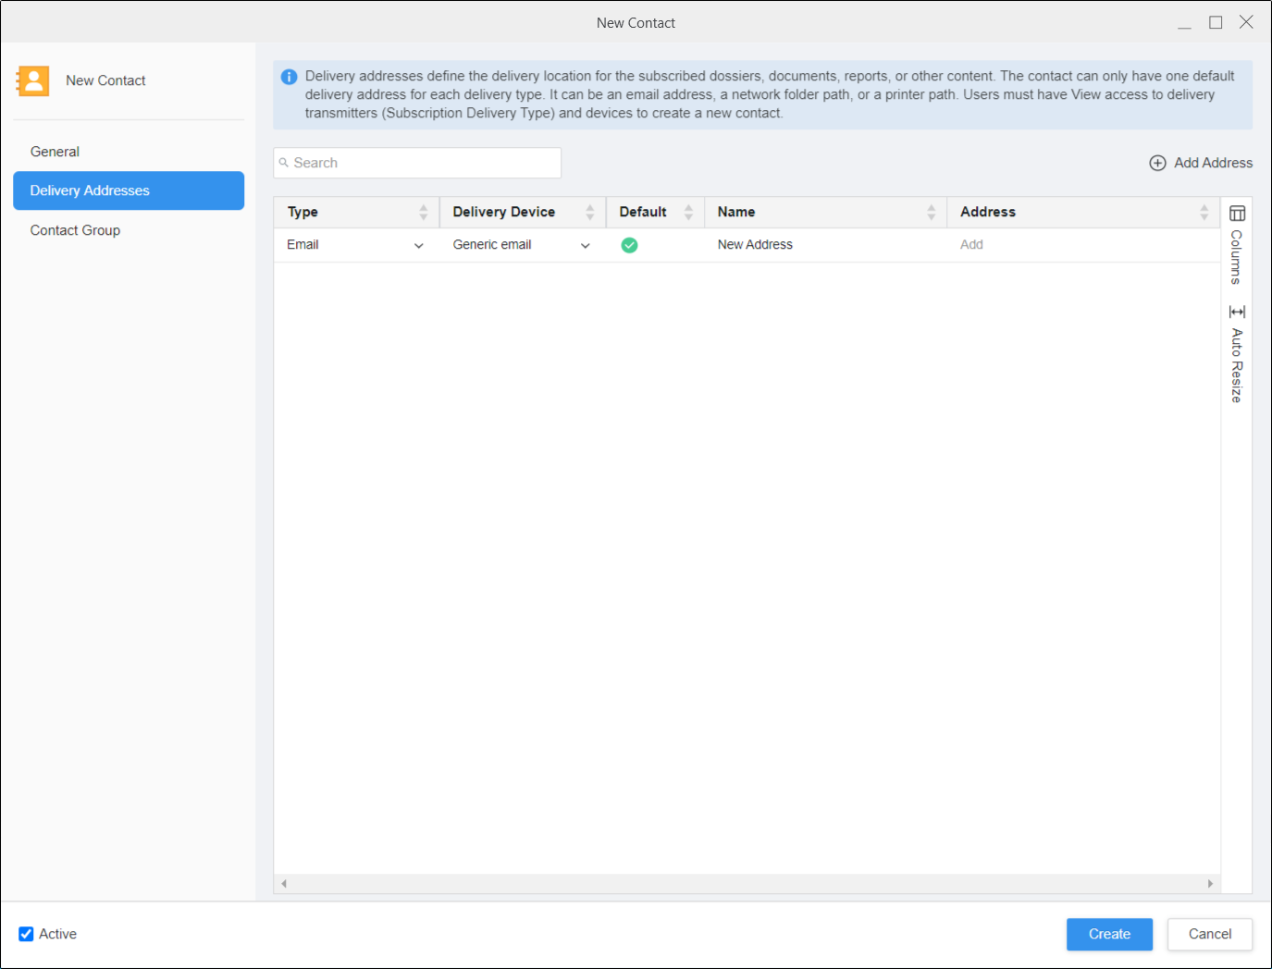Click the New Contact orange icon
The height and width of the screenshot is (969, 1272).
(33, 81)
